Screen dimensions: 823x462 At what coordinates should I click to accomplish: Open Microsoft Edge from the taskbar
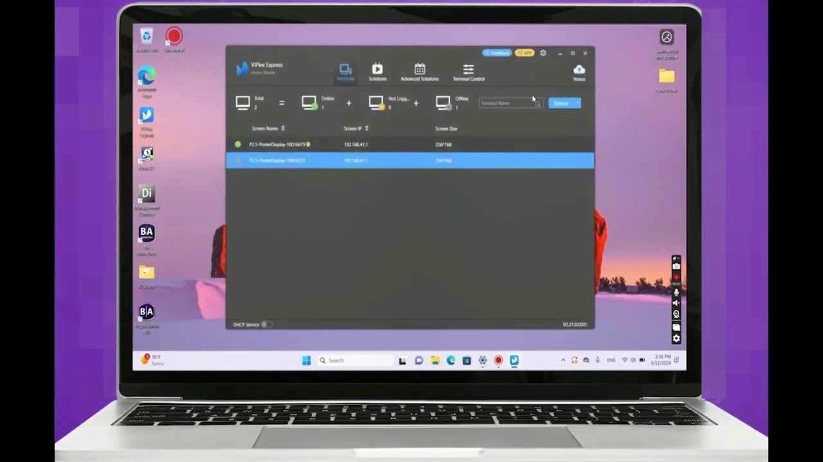click(x=451, y=361)
